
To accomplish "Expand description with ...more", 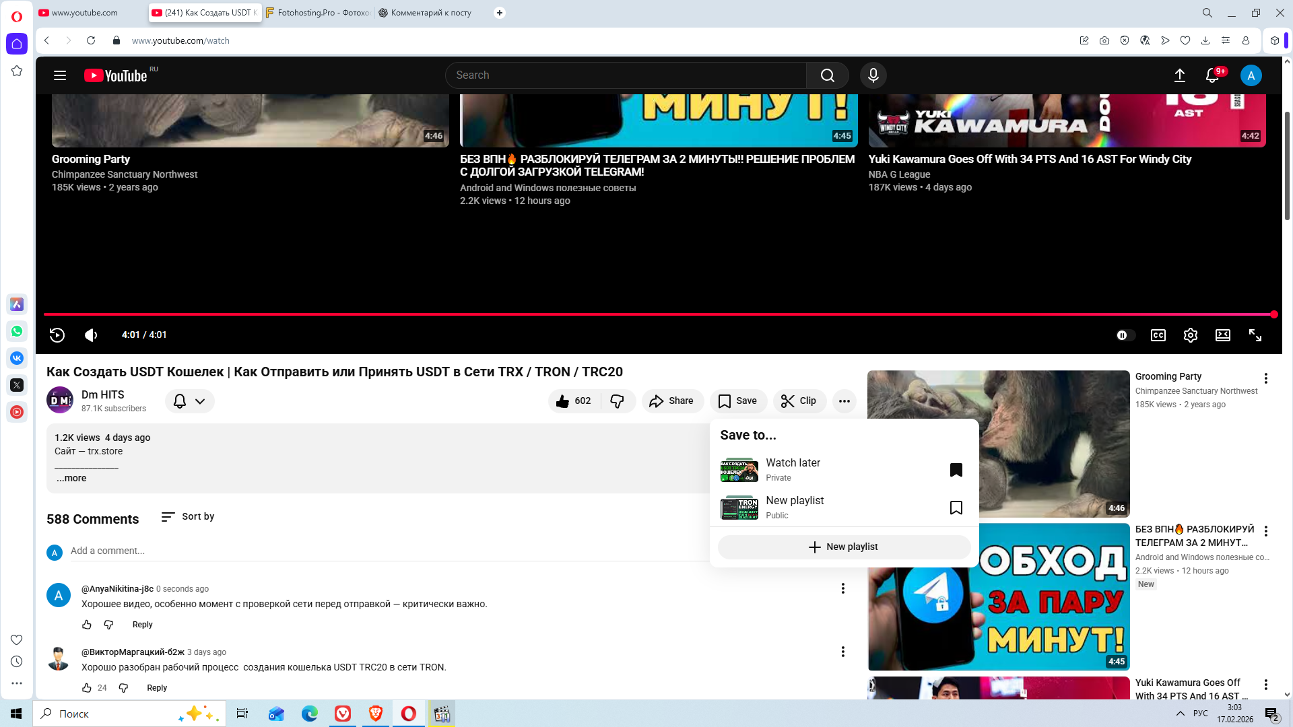I will [x=71, y=478].
